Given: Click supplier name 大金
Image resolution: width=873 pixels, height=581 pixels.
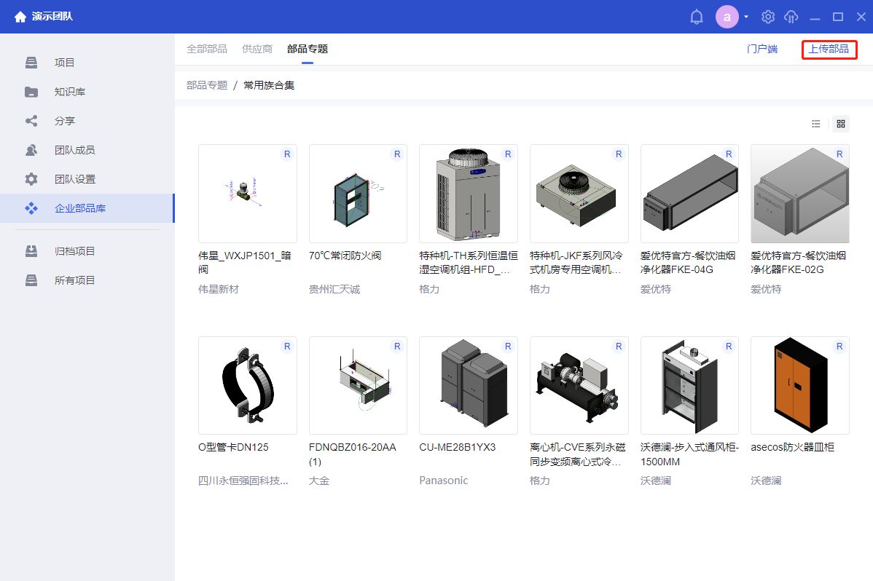Looking at the screenshot, I should (319, 481).
